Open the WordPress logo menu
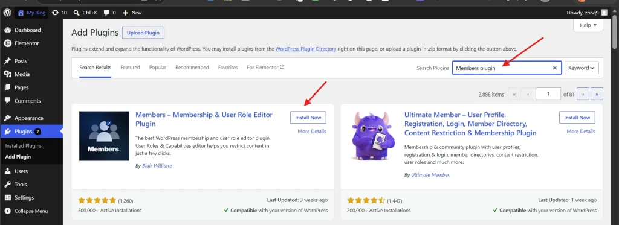619x225 pixels. pos(7,13)
